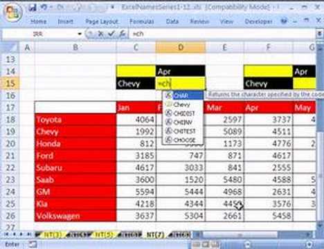Confirm formula entry with the checkmark icon
The width and height of the screenshot is (324, 249).
click(x=111, y=34)
